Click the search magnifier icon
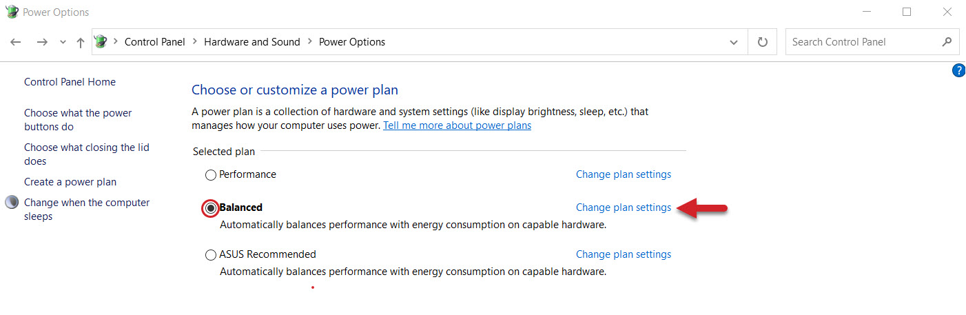Image resolution: width=966 pixels, height=315 pixels. coord(947,42)
